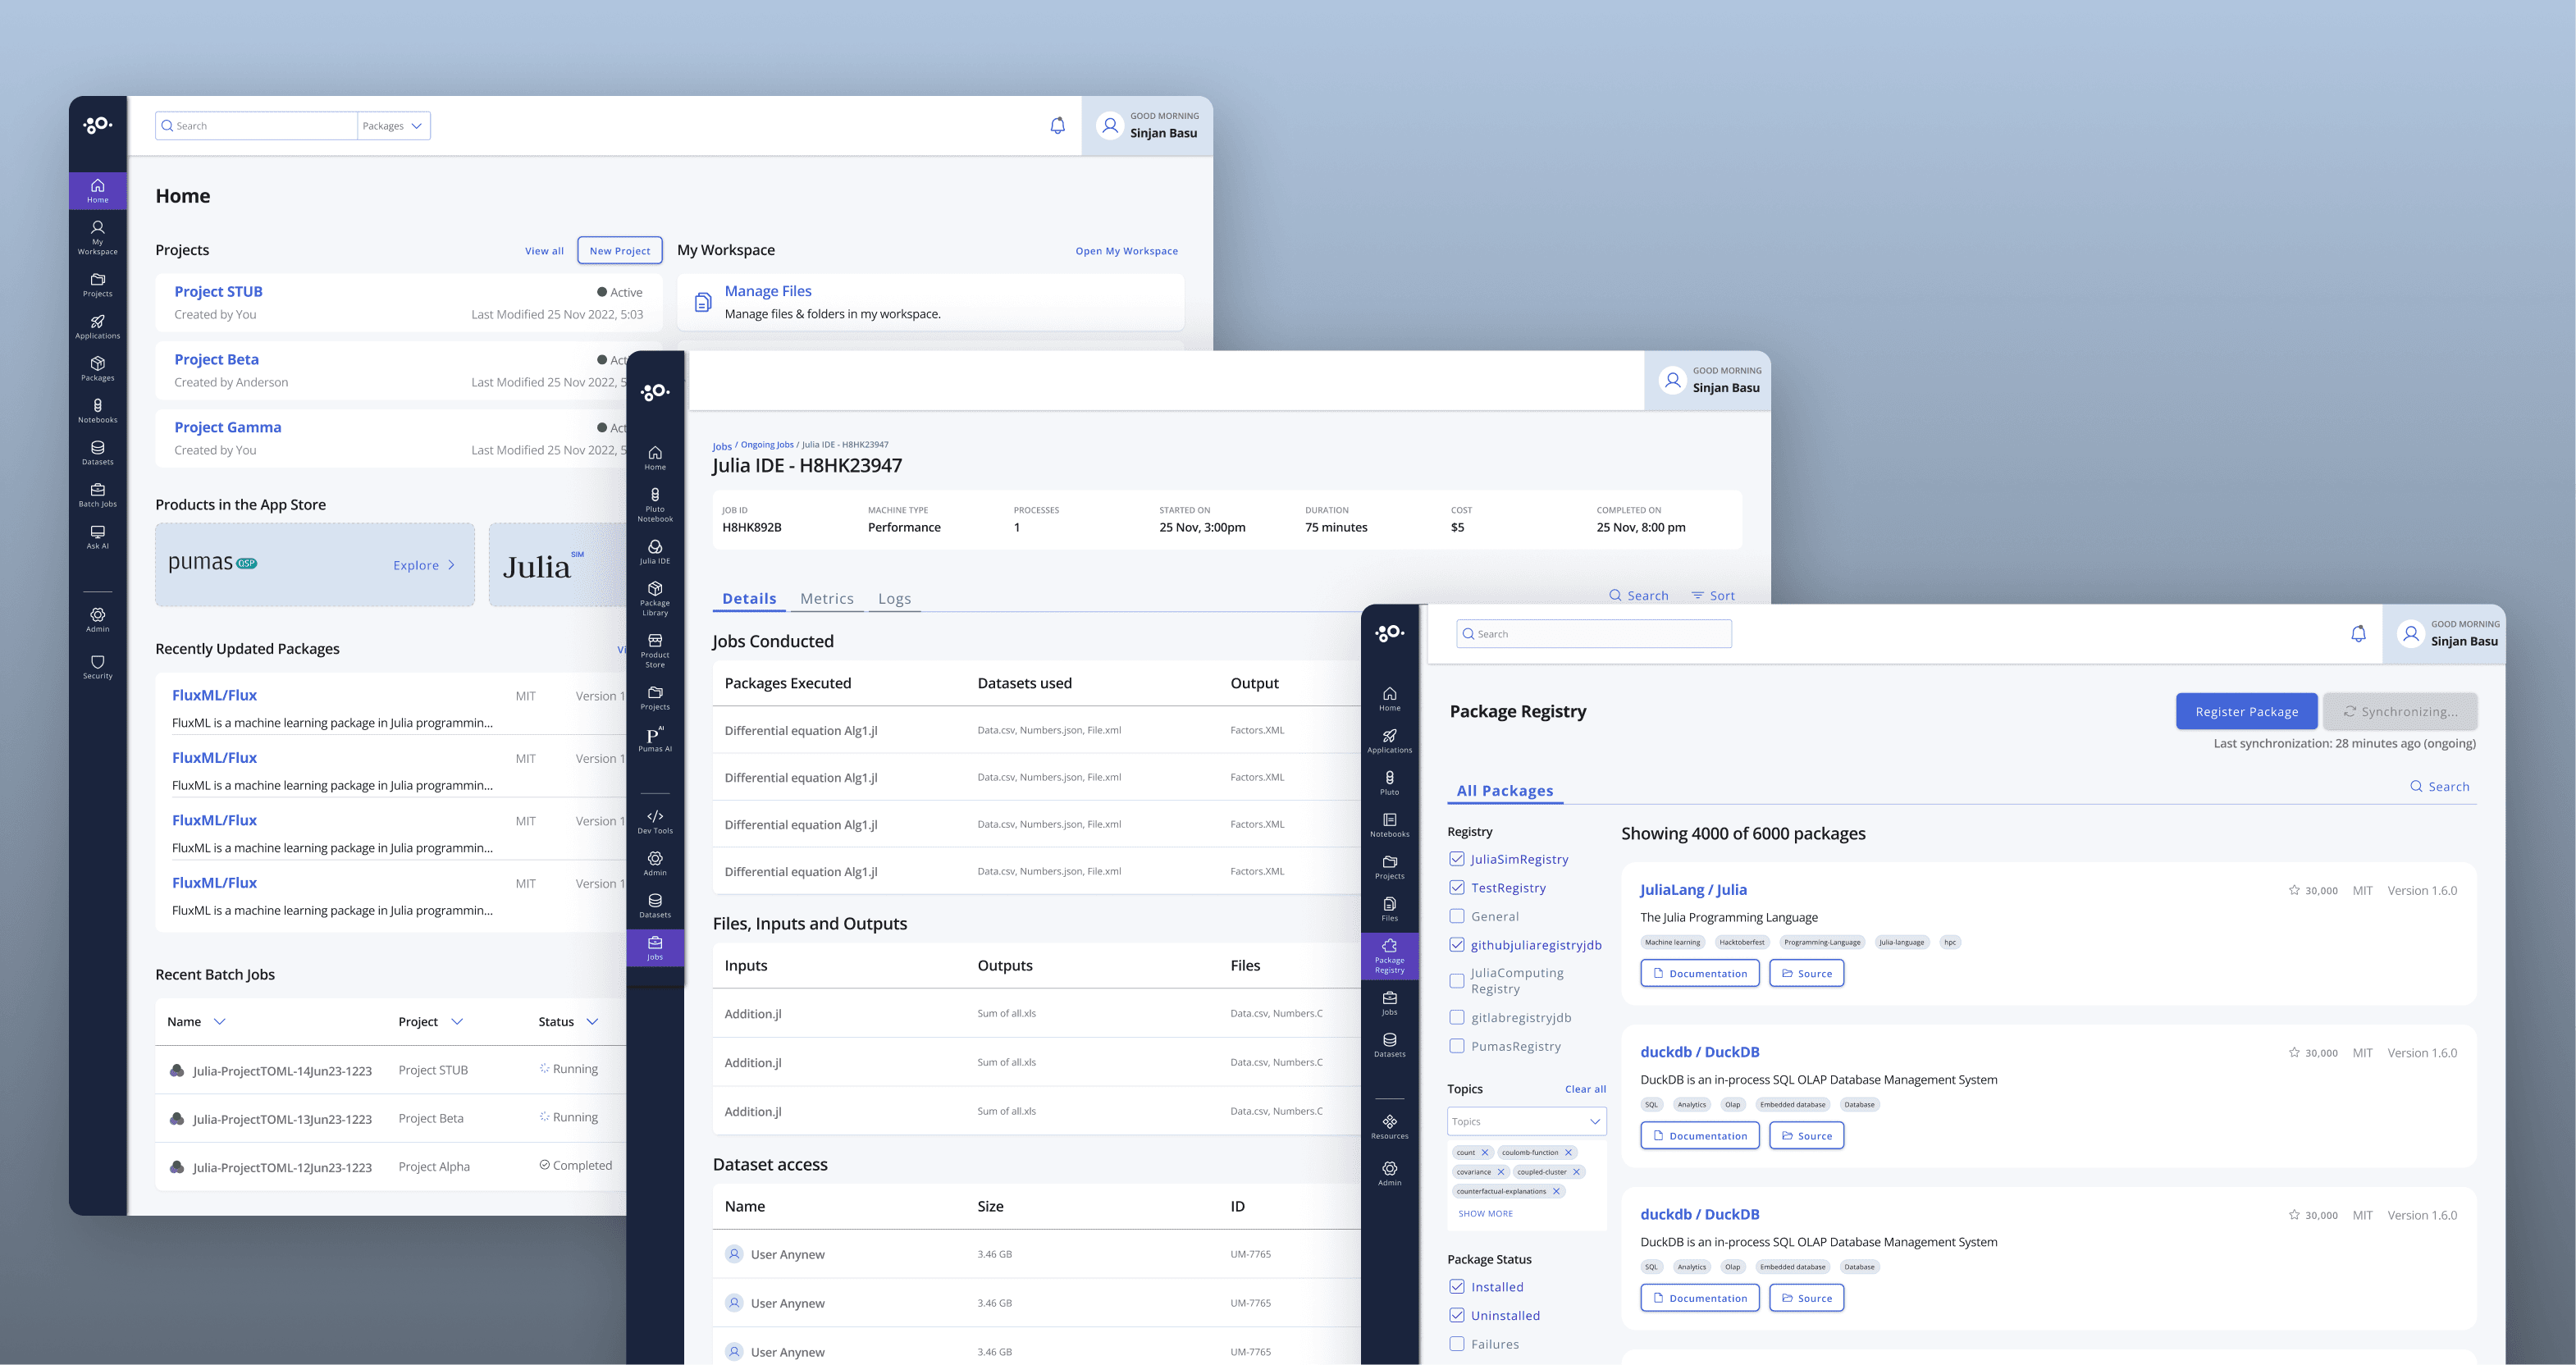Click the Register Package button

pos(2246,711)
